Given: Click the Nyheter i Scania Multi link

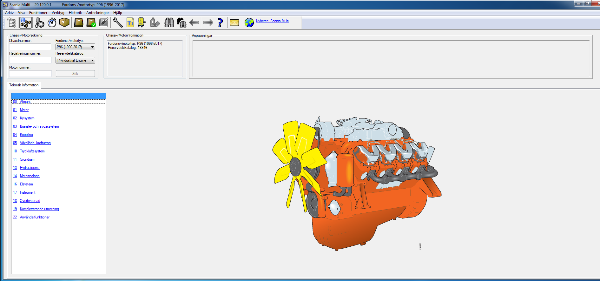Looking at the screenshot, I should coord(272,21).
